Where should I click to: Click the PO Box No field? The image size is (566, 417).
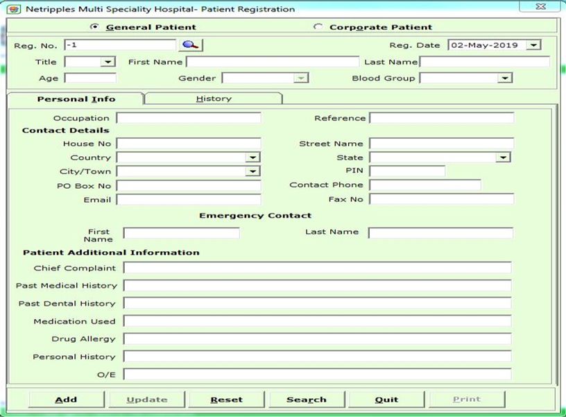tap(189, 185)
